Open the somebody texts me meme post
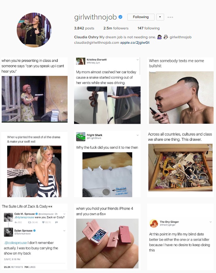This screenshot has height=273, width=216. click(181, 91)
